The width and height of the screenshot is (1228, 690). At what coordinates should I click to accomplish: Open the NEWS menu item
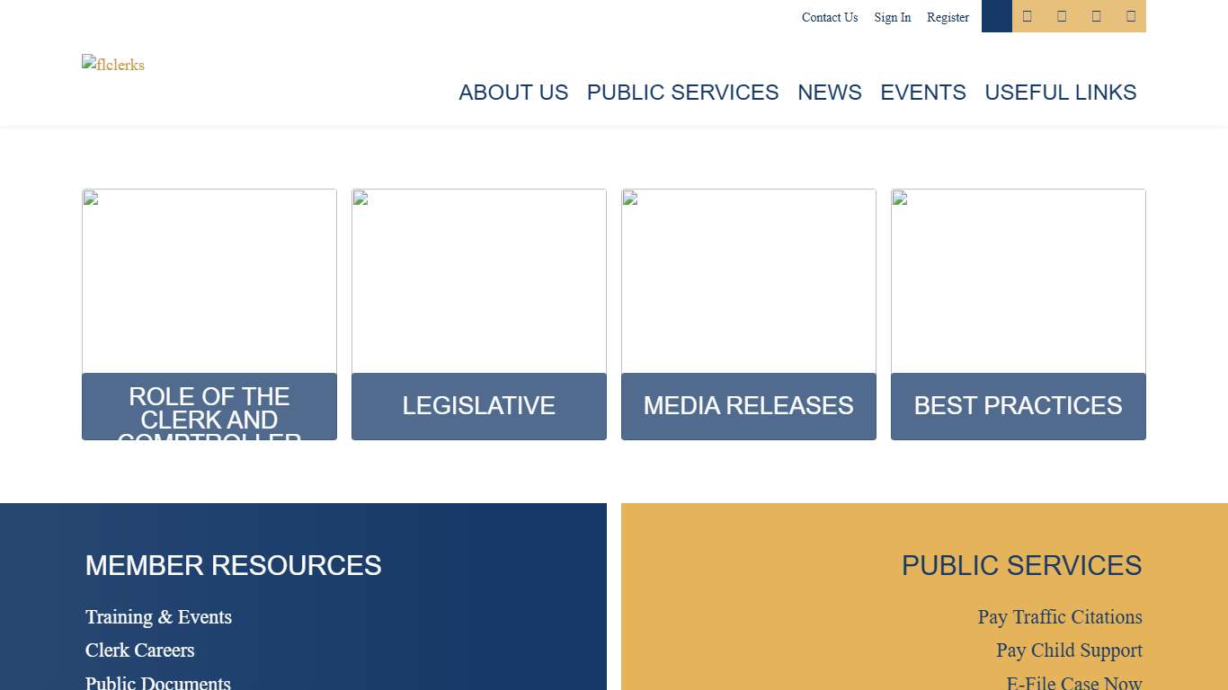tap(829, 93)
